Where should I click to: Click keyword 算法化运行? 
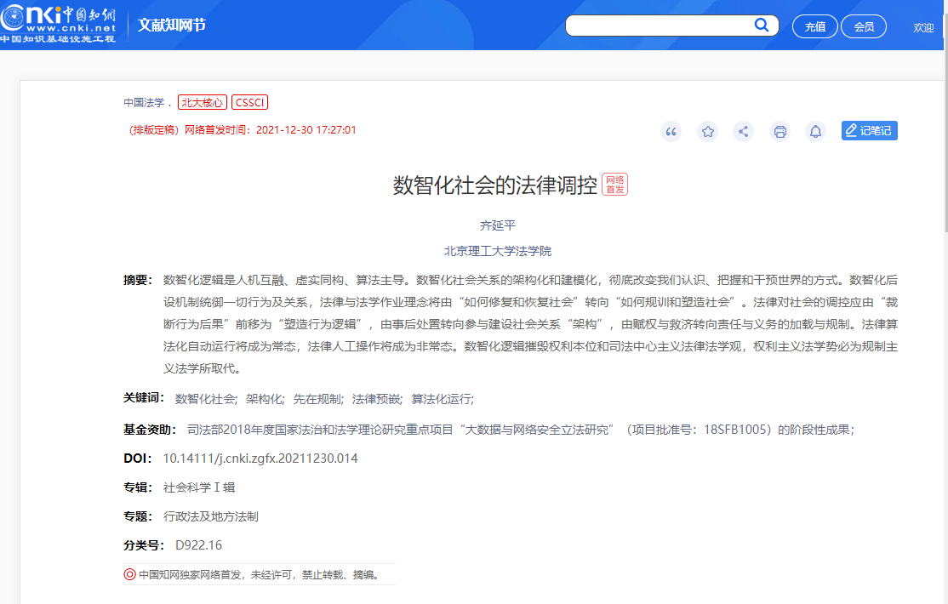[x=442, y=399]
